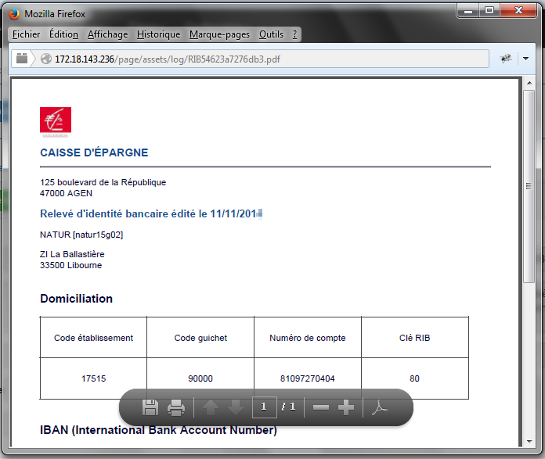Maximize the Firefox window

click(x=489, y=11)
